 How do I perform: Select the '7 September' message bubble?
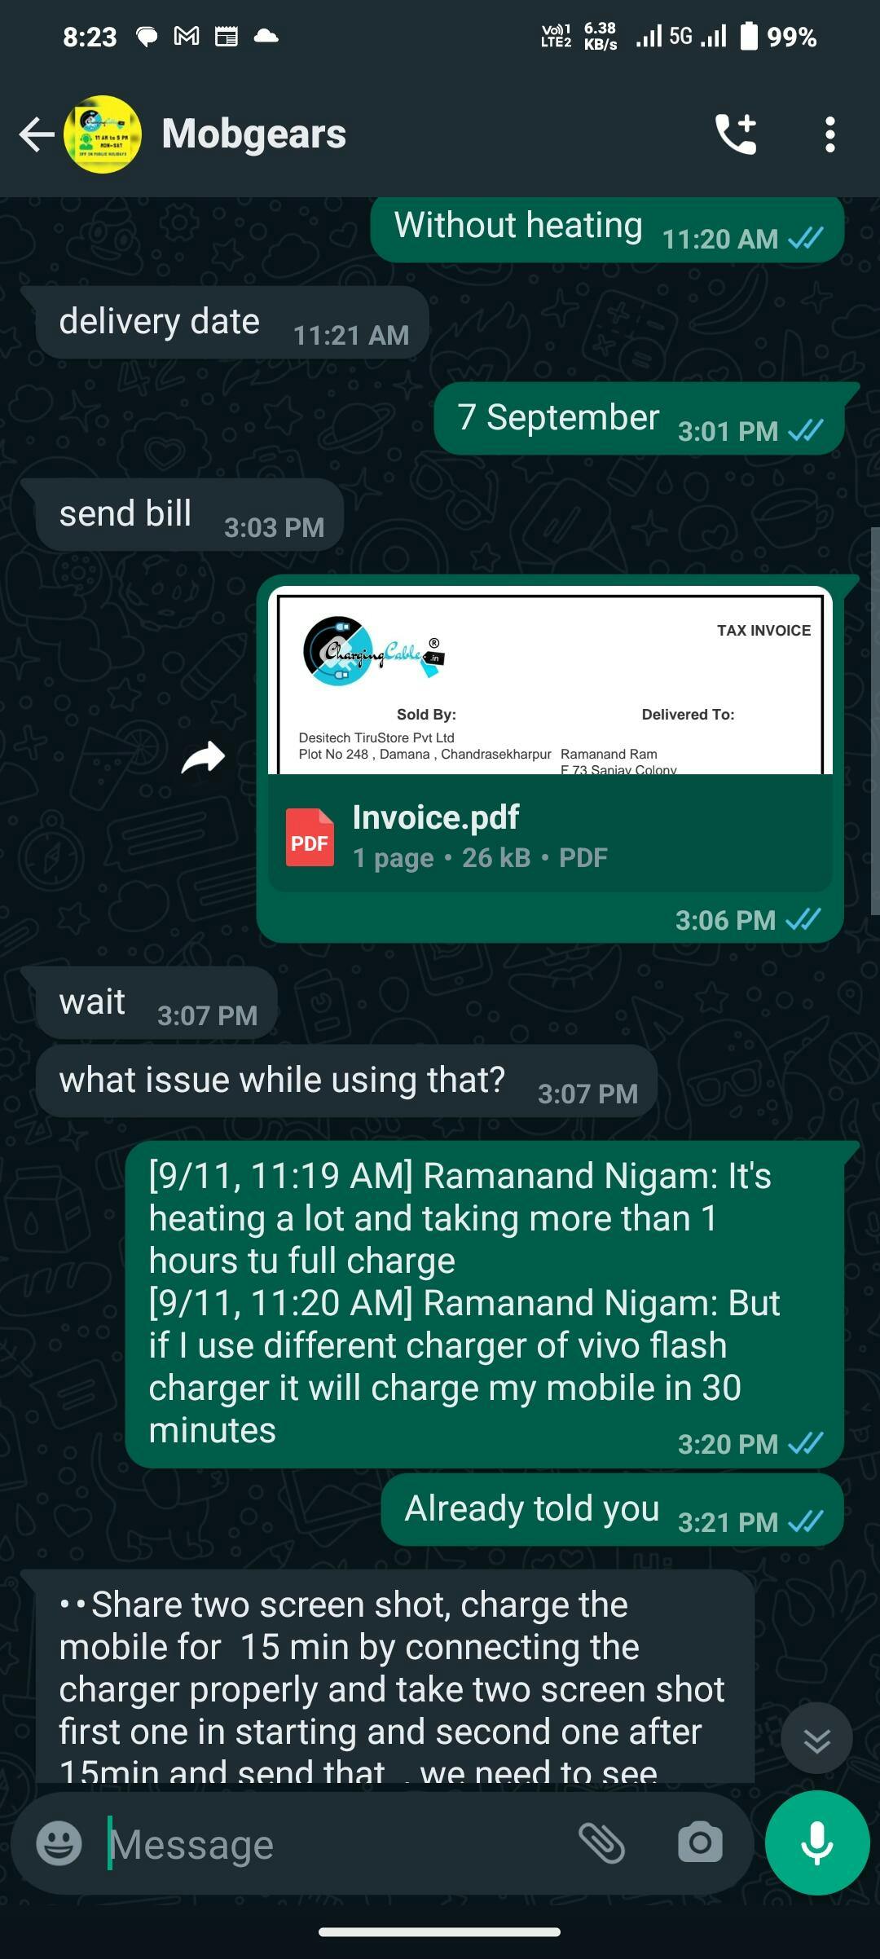(x=639, y=418)
